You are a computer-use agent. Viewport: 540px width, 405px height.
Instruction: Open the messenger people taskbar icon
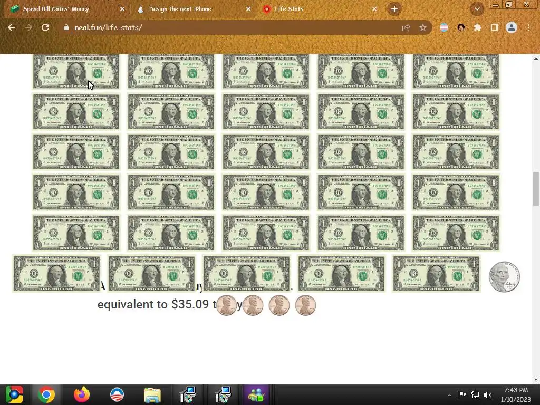click(x=256, y=394)
